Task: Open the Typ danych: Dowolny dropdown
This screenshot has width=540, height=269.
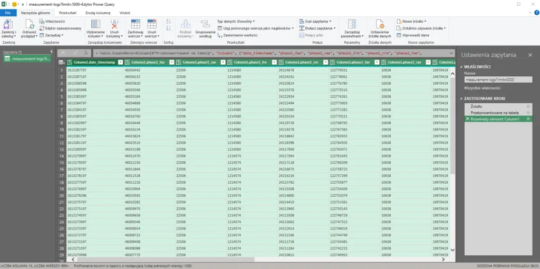Action: point(236,22)
